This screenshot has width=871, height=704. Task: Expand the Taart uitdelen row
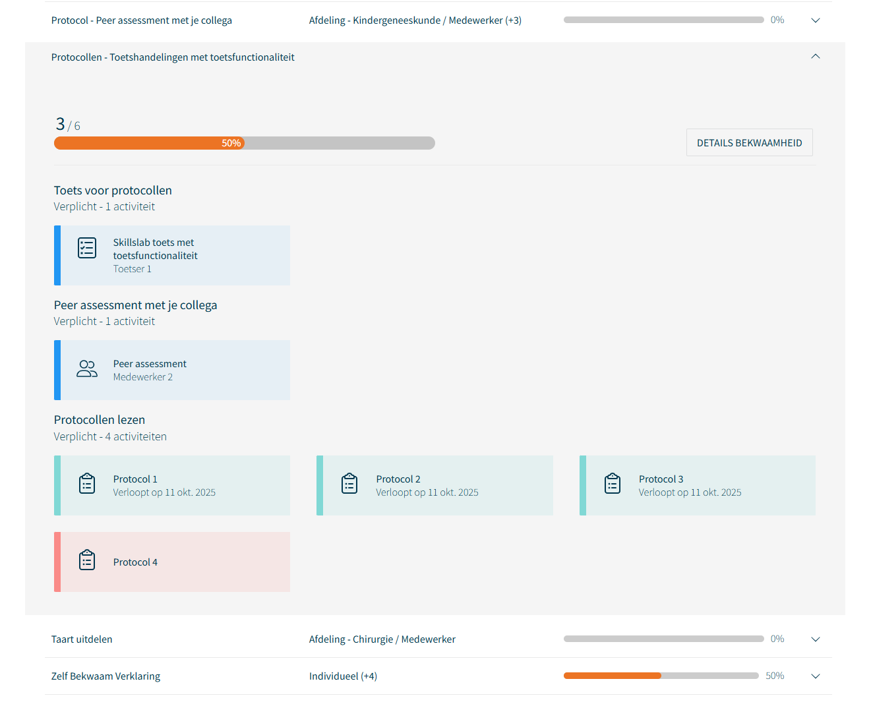coord(816,639)
